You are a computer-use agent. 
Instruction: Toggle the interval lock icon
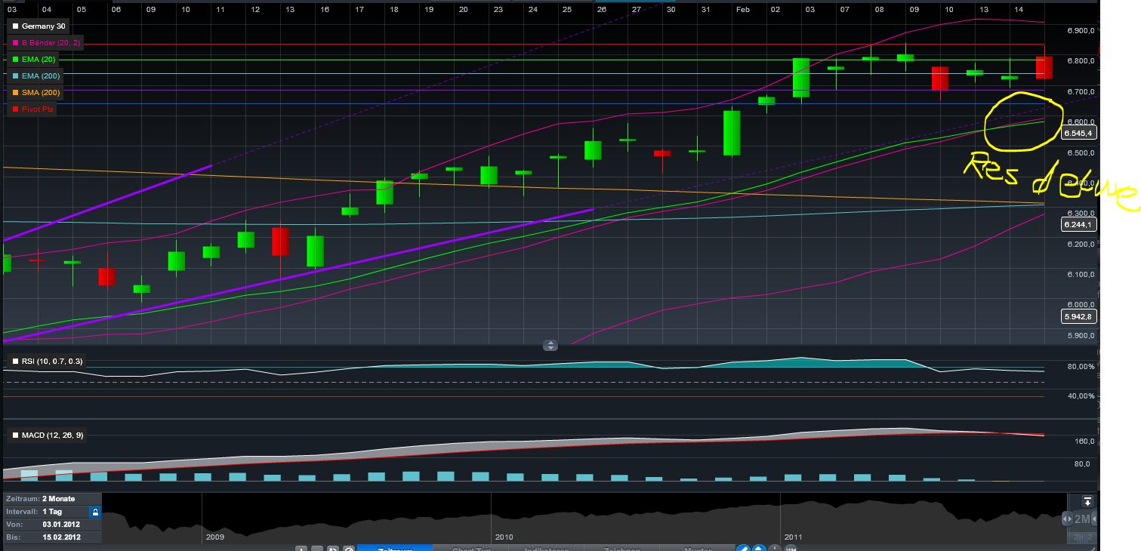click(x=95, y=512)
